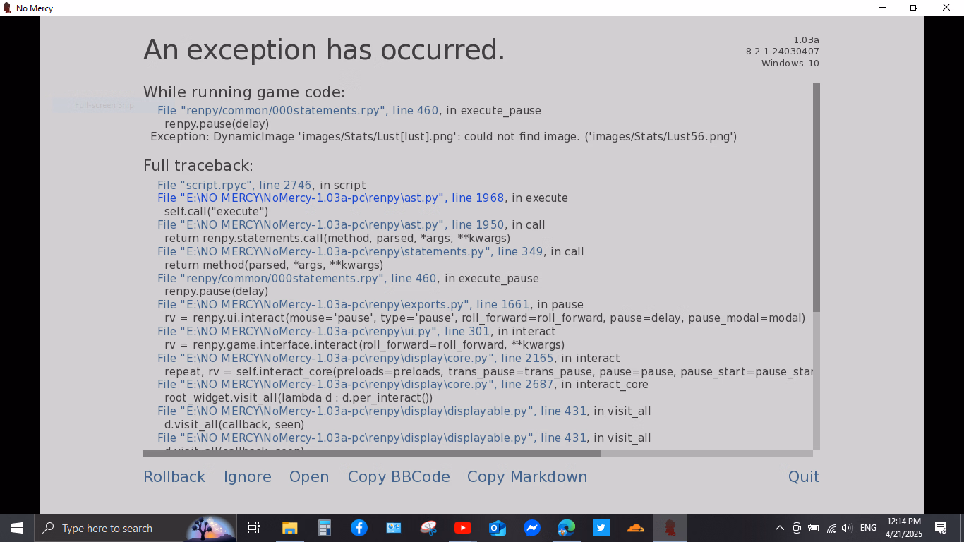Open the network Wi-Fi tray icon

pos(831,528)
